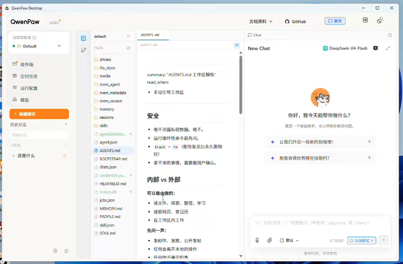Image resolution: width=403 pixels, height=264 pixels.
Task: Select 能告诉我你有哪些技能吗 suggestion
Action: click(320, 158)
